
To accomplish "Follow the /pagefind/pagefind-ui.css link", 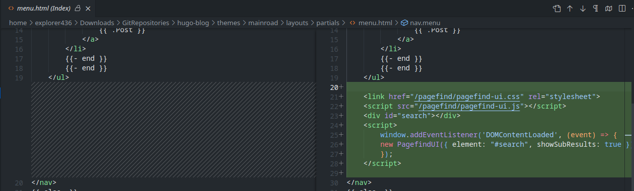I will (467, 97).
